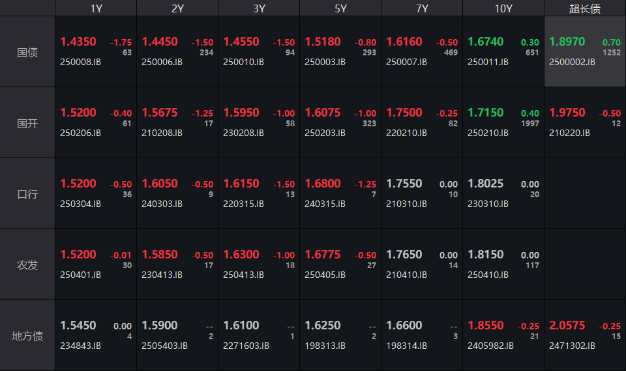The width and height of the screenshot is (626, 371).
Task: Click the 国开 row label
Action: pyautogui.click(x=27, y=123)
